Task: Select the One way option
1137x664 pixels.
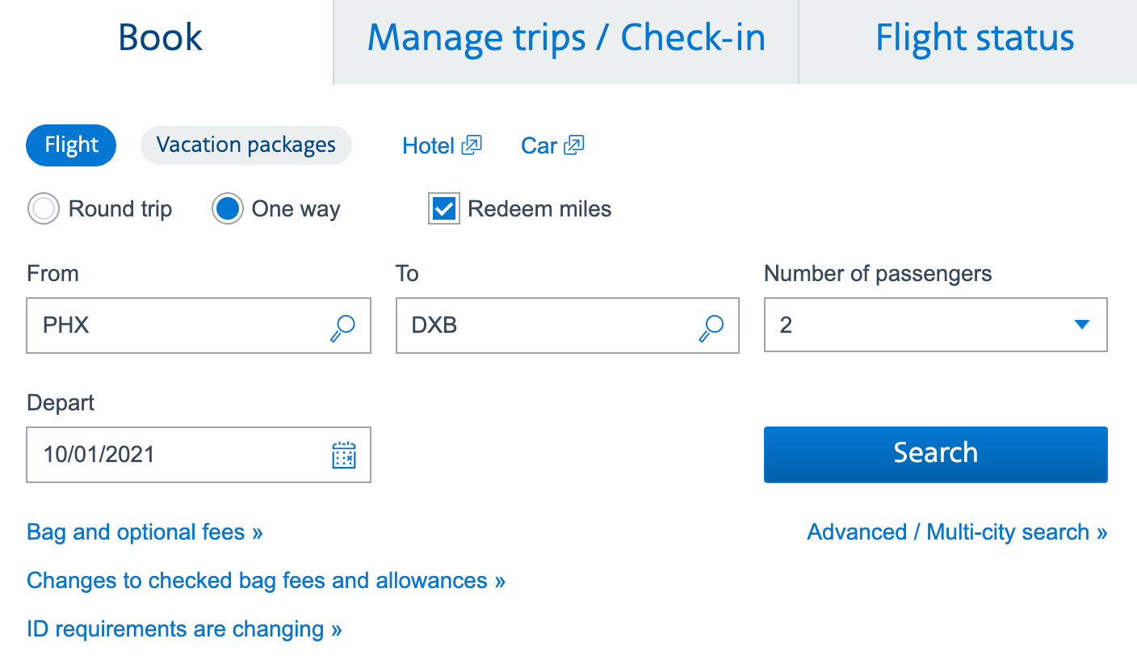Action: point(227,208)
